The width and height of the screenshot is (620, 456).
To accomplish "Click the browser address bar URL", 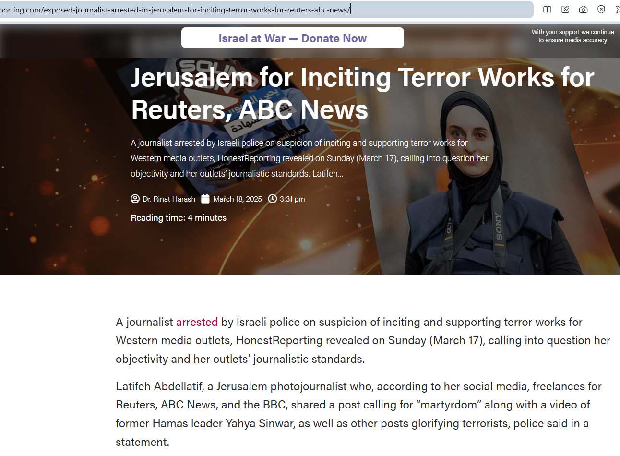I will point(192,10).
